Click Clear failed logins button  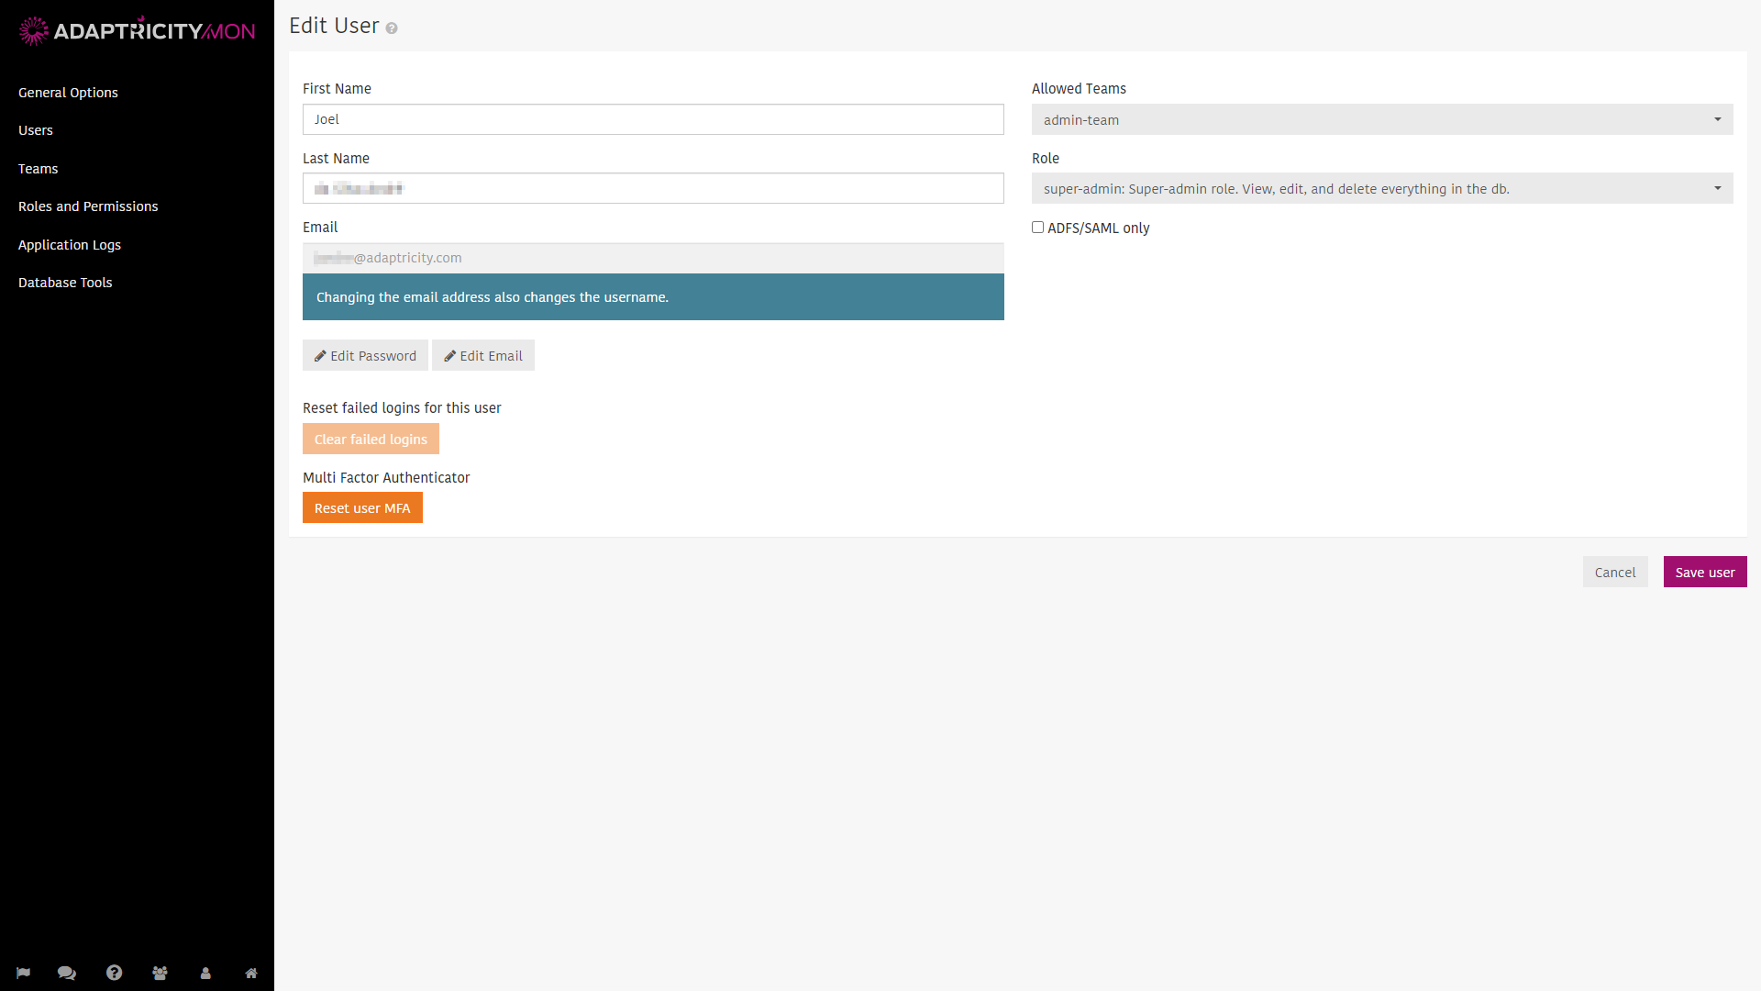pyautogui.click(x=371, y=439)
